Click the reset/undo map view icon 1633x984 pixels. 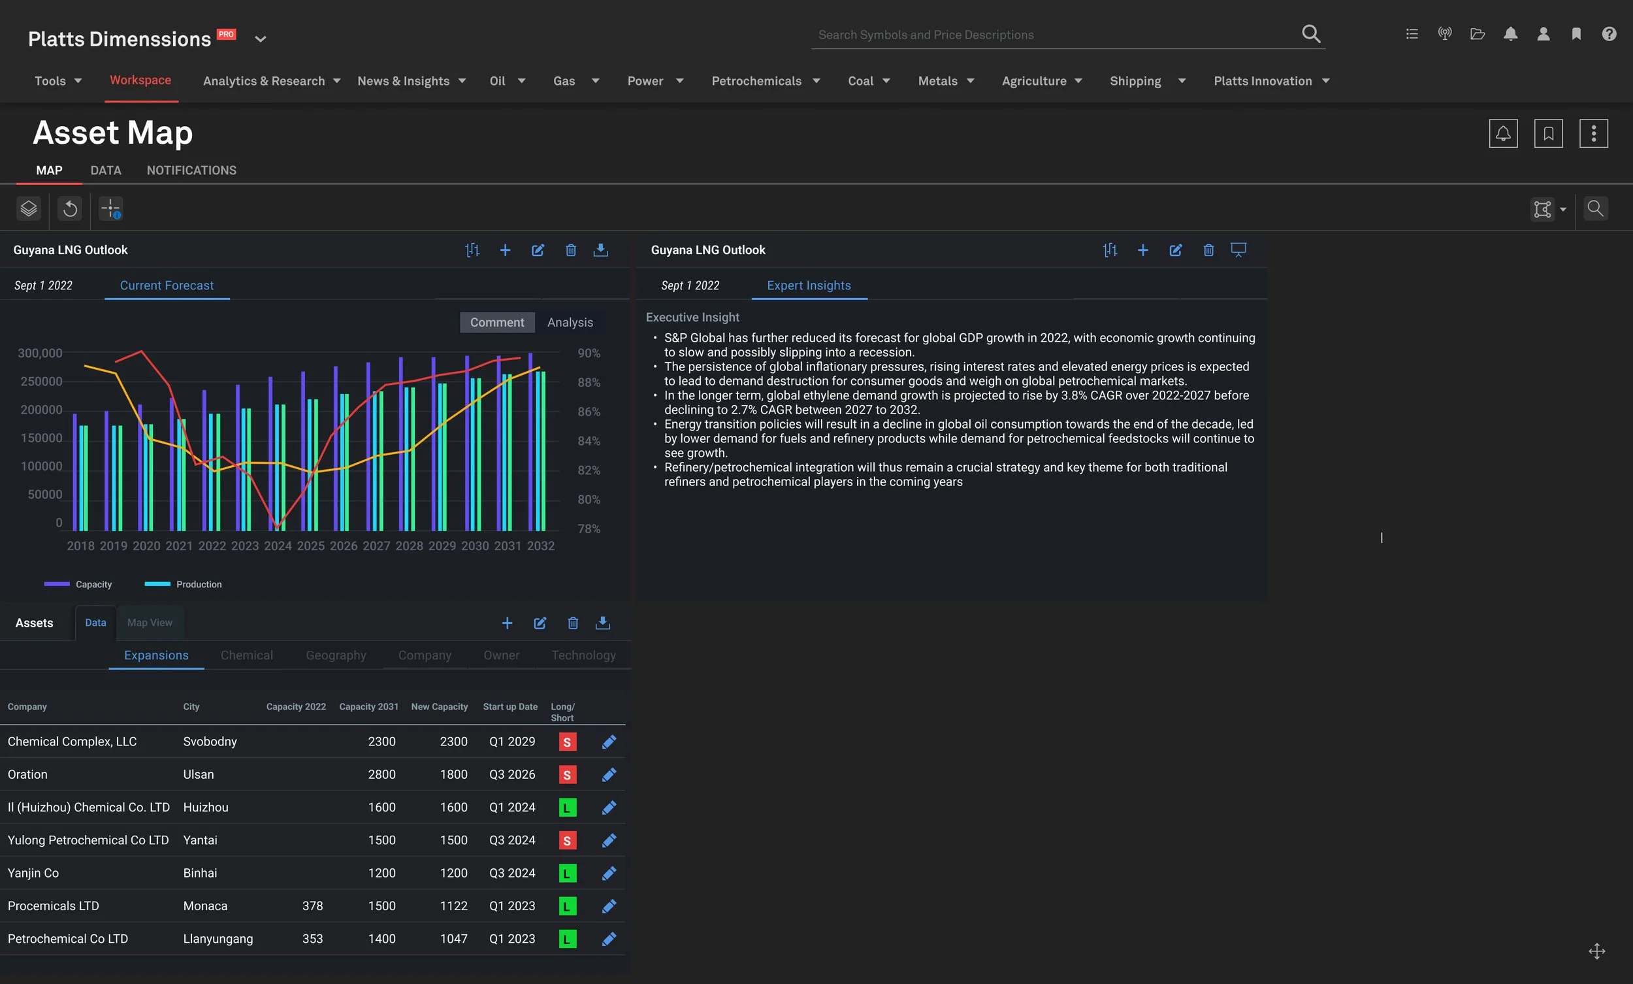click(71, 209)
